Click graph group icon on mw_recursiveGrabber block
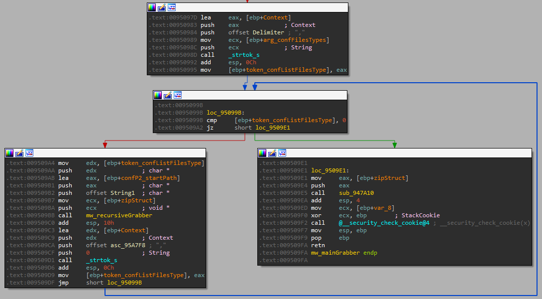The width and height of the screenshot is (542, 299). [x=29, y=153]
